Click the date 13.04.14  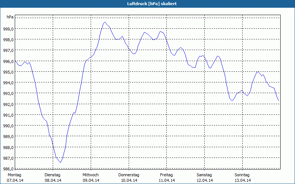click(243, 181)
